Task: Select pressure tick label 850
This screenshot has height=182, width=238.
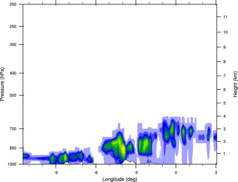Action: [13, 148]
